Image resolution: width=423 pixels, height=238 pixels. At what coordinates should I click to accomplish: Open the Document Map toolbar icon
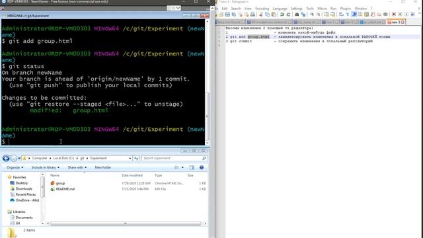click(366, 15)
